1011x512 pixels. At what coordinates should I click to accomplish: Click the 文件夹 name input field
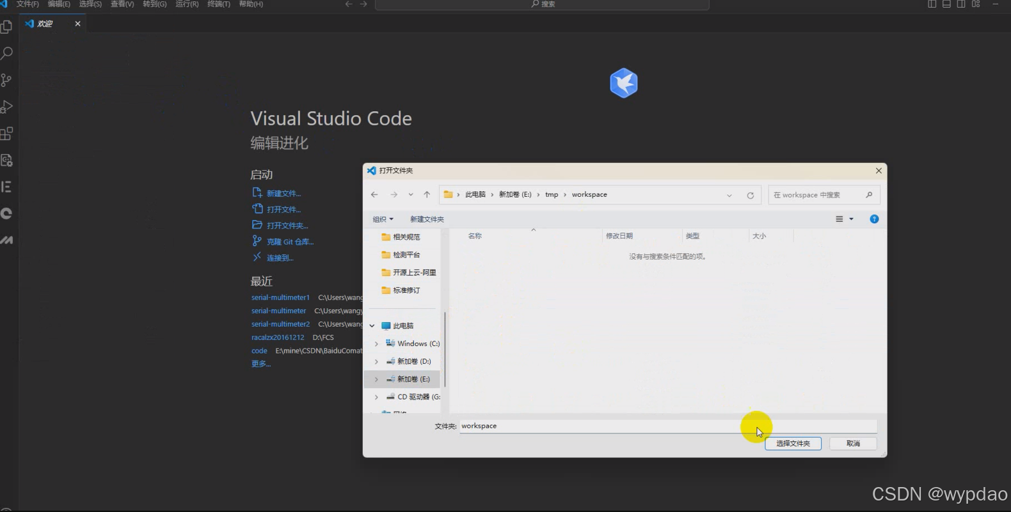click(668, 426)
